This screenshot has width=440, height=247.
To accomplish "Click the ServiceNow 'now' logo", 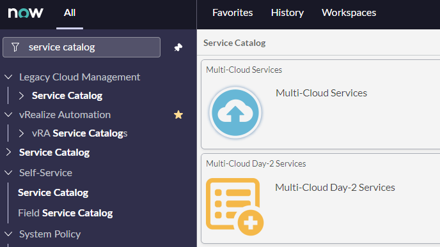I will (x=26, y=13).
